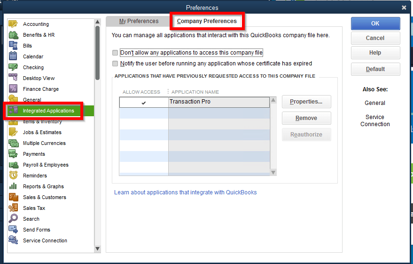Click the Allow Access column header

pos(141,92)
